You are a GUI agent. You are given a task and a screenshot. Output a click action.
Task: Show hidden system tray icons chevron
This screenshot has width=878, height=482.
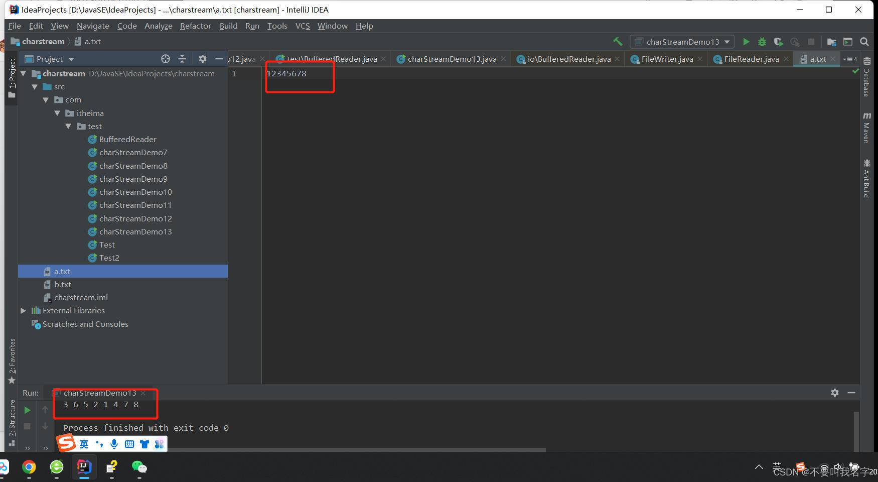pyautogui.click(x=759, y=467)
